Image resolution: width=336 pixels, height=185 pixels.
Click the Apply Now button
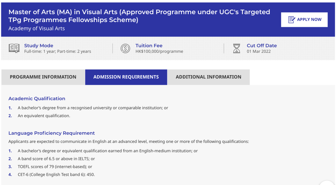(304, 19)
